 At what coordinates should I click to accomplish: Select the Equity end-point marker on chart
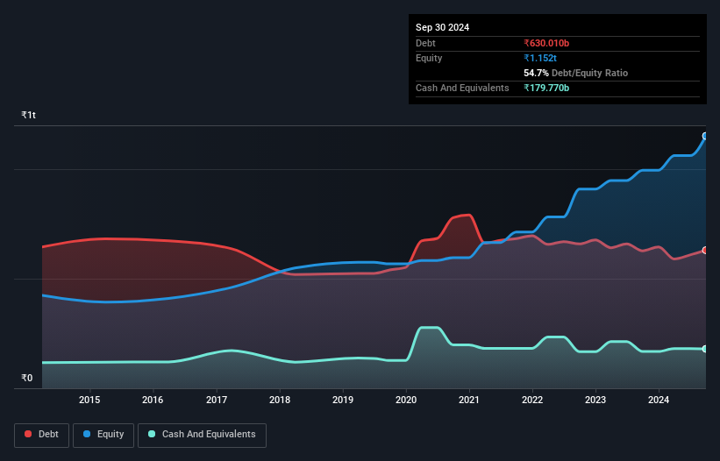point(705,136)
